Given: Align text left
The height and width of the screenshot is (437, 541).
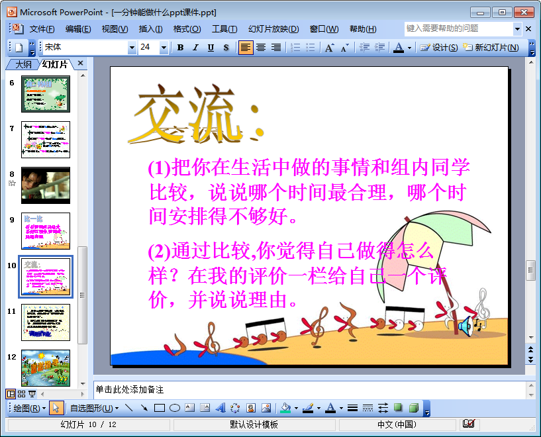Looking at the screenshot, I should (245, 48).
